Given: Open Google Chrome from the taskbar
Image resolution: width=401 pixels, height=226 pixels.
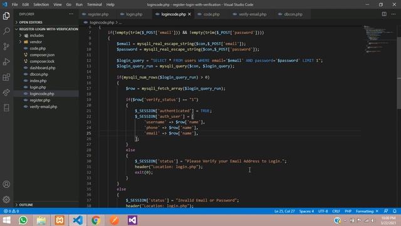Looking at the screenshot, I should pyautogui.click(x=96, y=220).
